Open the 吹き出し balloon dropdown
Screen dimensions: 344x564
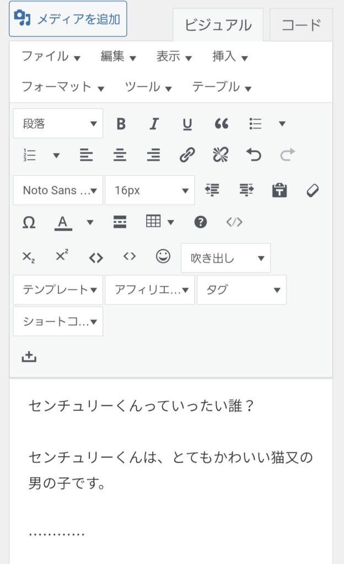pos(225,258)
